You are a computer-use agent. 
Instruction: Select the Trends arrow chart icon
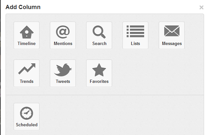(27, 69)
